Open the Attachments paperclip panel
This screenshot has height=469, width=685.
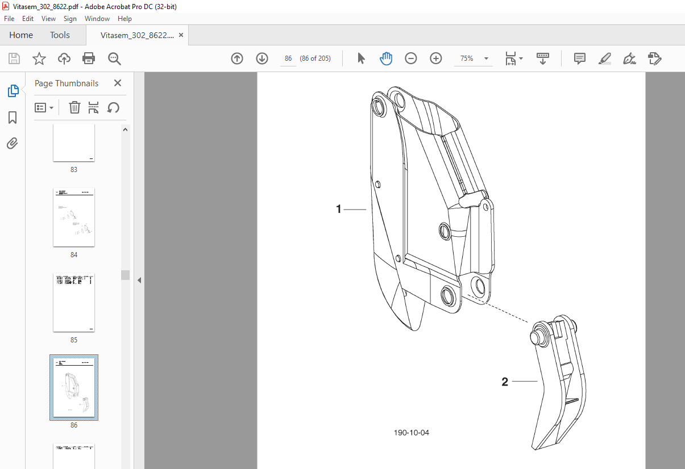[13, 143]
